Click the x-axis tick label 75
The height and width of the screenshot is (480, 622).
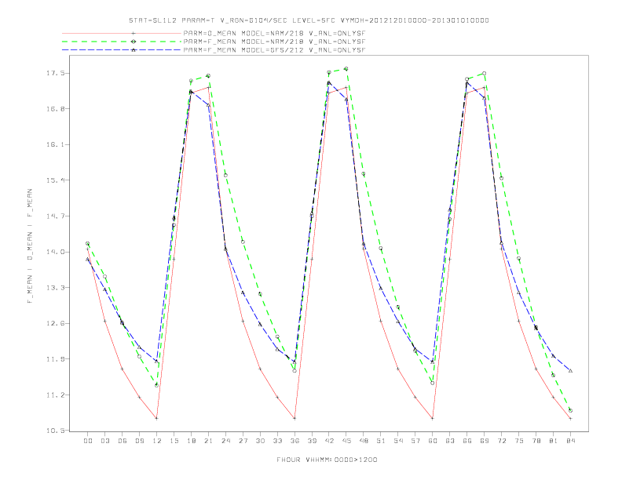519,441
